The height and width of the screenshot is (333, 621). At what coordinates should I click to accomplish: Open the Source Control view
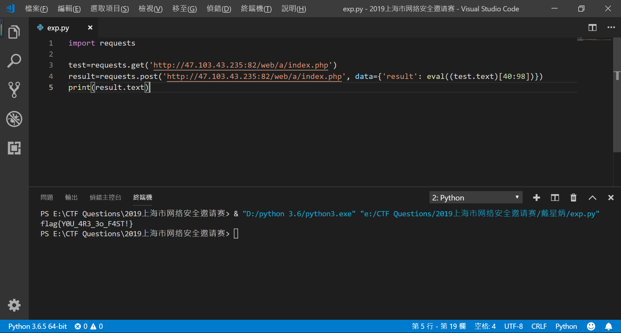click(14, 90)
